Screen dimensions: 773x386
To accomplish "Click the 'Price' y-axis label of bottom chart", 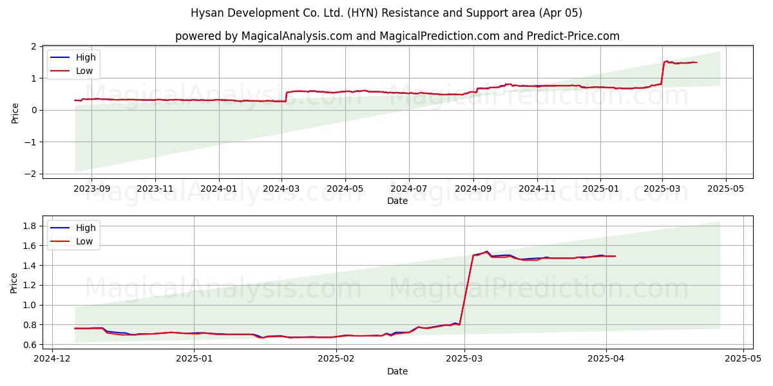I will point(15,282).
